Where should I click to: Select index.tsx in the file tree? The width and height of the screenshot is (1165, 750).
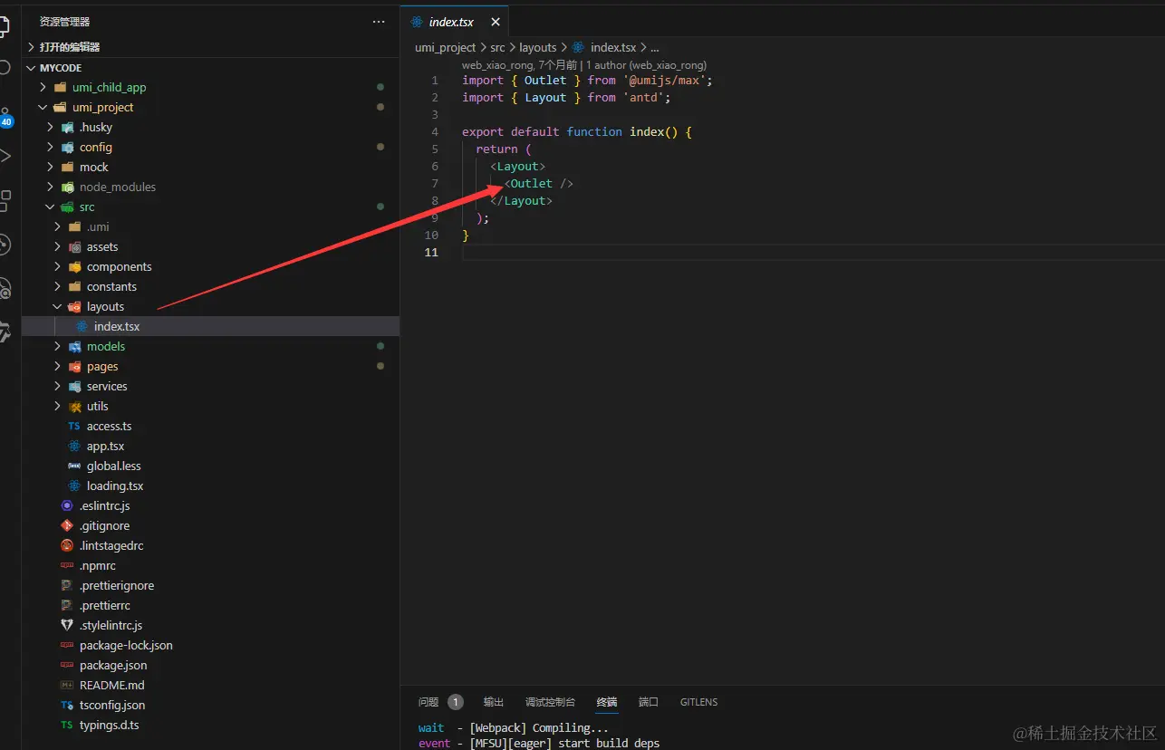tap(210, 327)
